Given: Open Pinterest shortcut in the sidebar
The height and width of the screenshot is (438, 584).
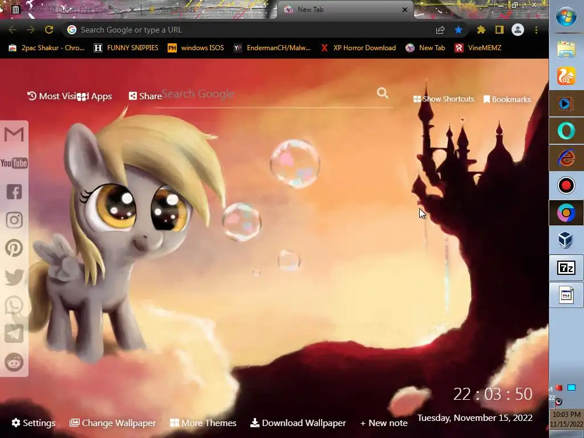Looking at the screenshot, I should pyautogui.click(x=14, y=248).
